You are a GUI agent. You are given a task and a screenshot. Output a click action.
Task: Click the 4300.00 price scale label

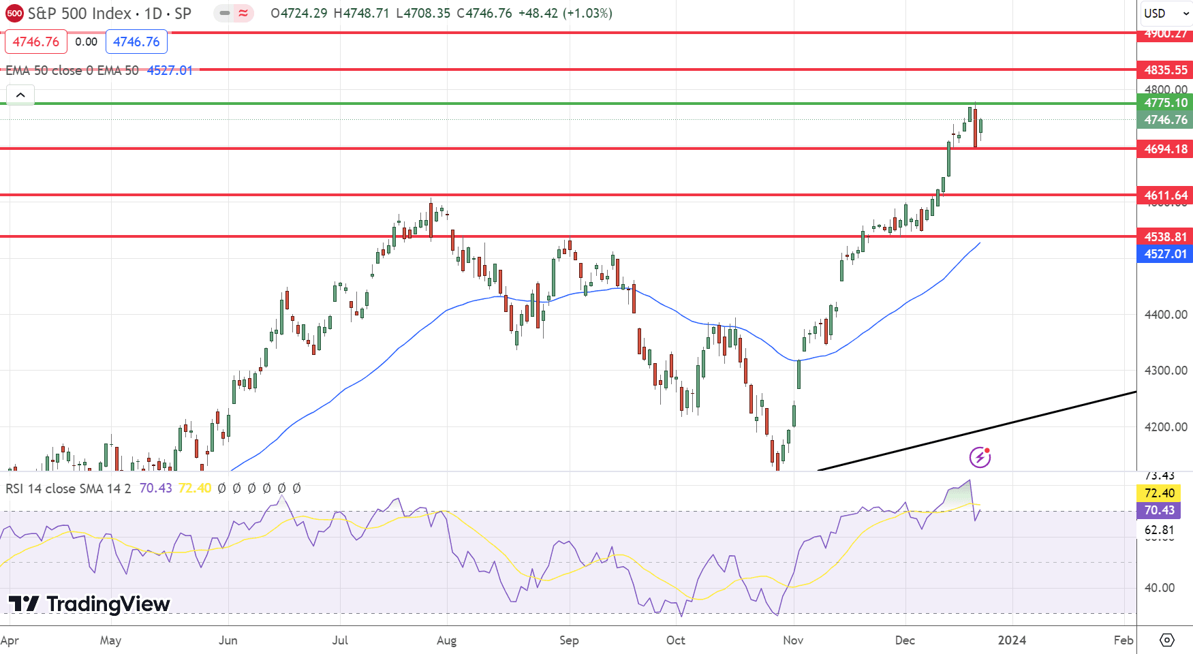(x=1166, y=371)
